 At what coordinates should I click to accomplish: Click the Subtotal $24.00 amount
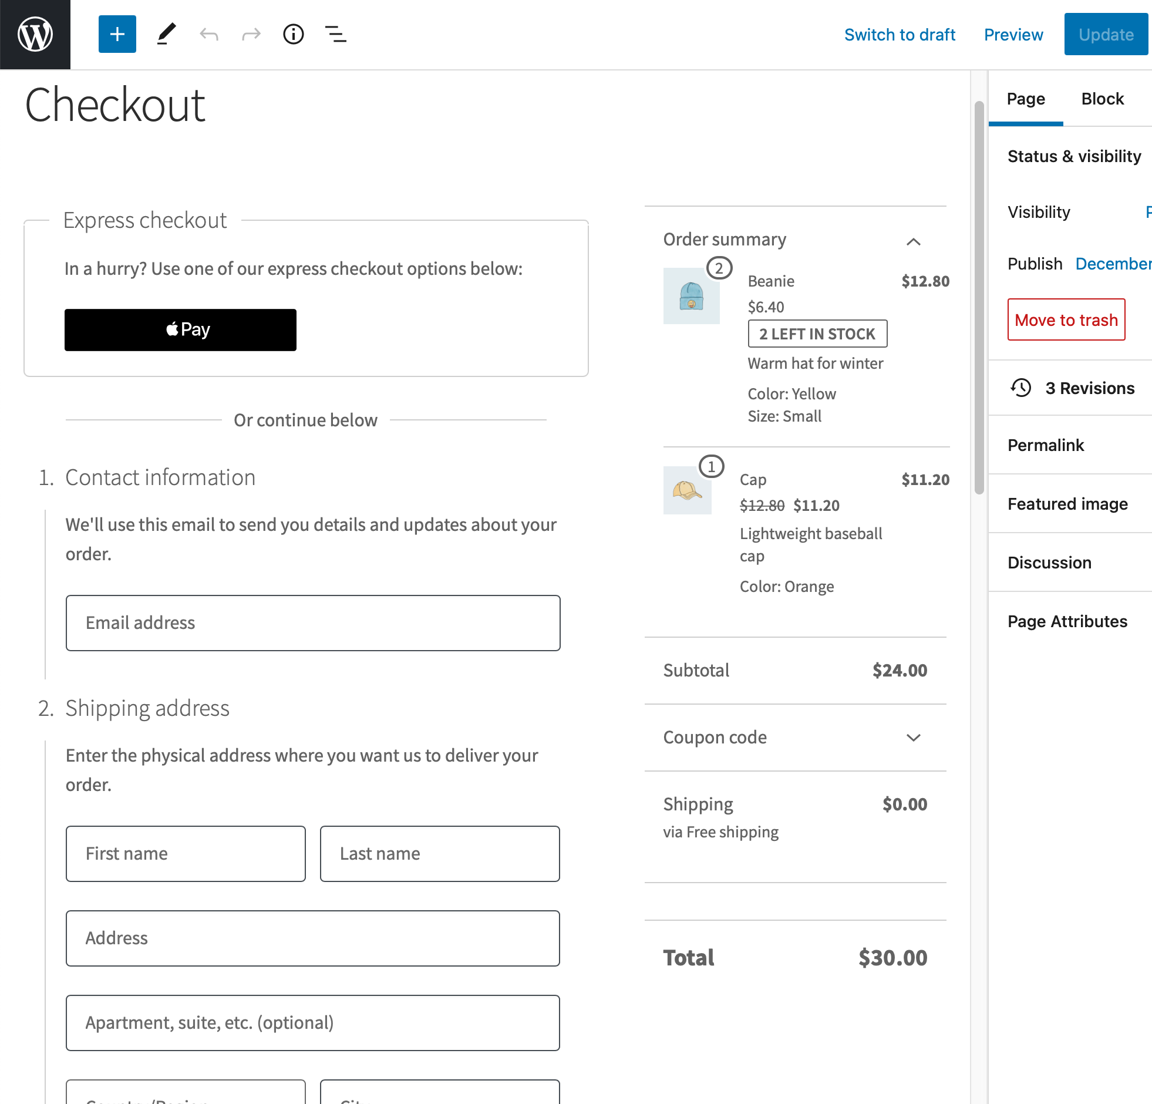pyautogui.click(x=900, y=670)
